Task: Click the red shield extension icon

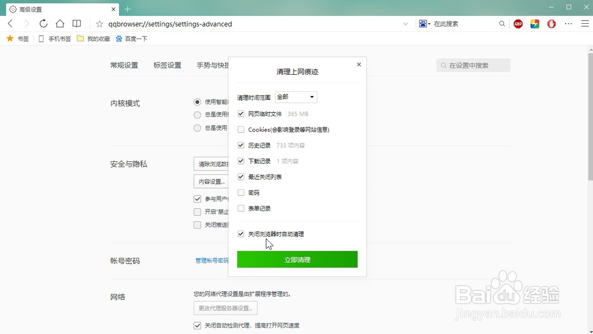Action: pos(551,24)
